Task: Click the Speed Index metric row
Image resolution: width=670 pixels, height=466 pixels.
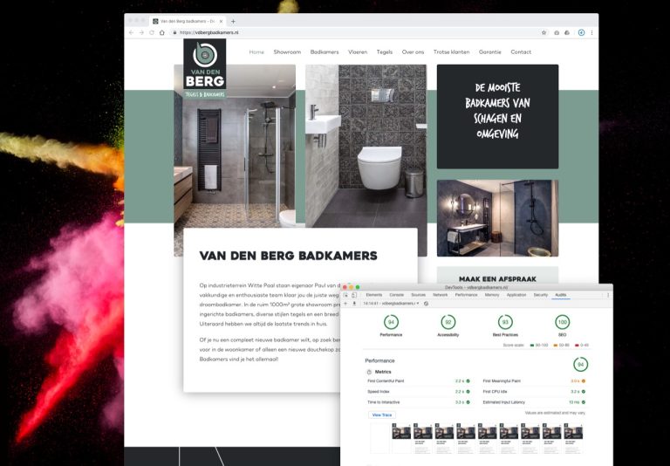Action: pyautogui.click(x=419, y=392)
